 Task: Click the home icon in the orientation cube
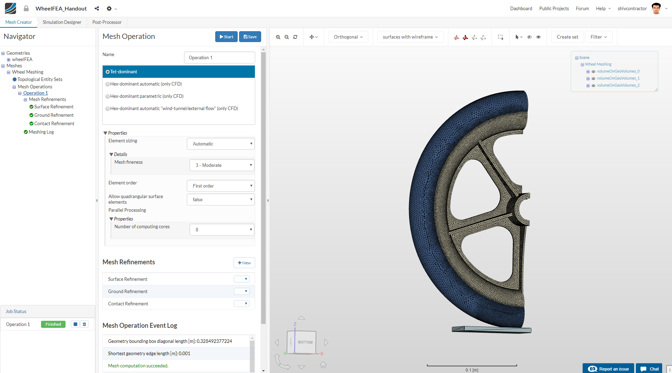point(323,365)
